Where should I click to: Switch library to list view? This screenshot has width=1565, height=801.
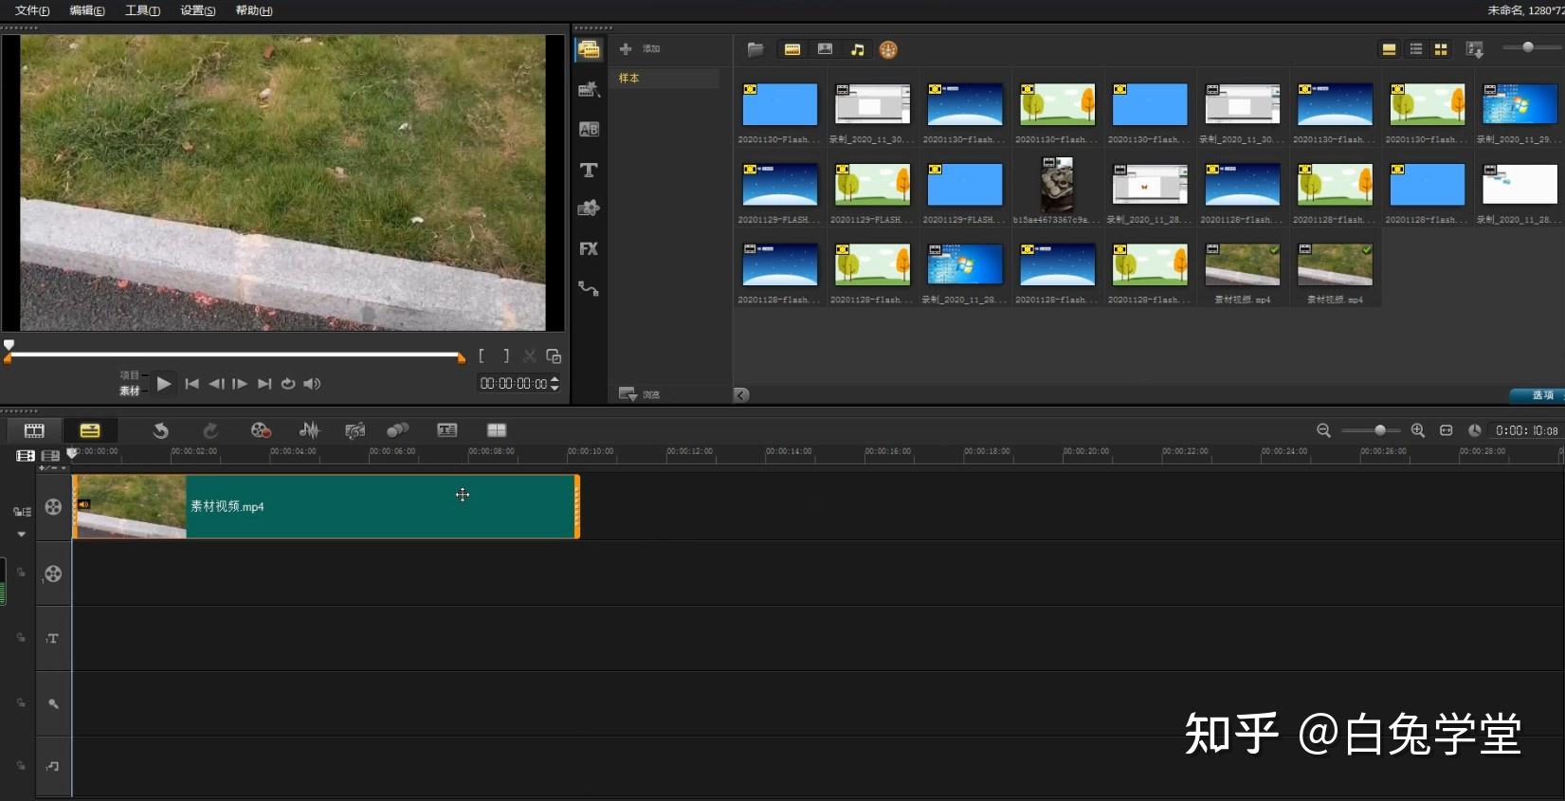[1415, 49]
